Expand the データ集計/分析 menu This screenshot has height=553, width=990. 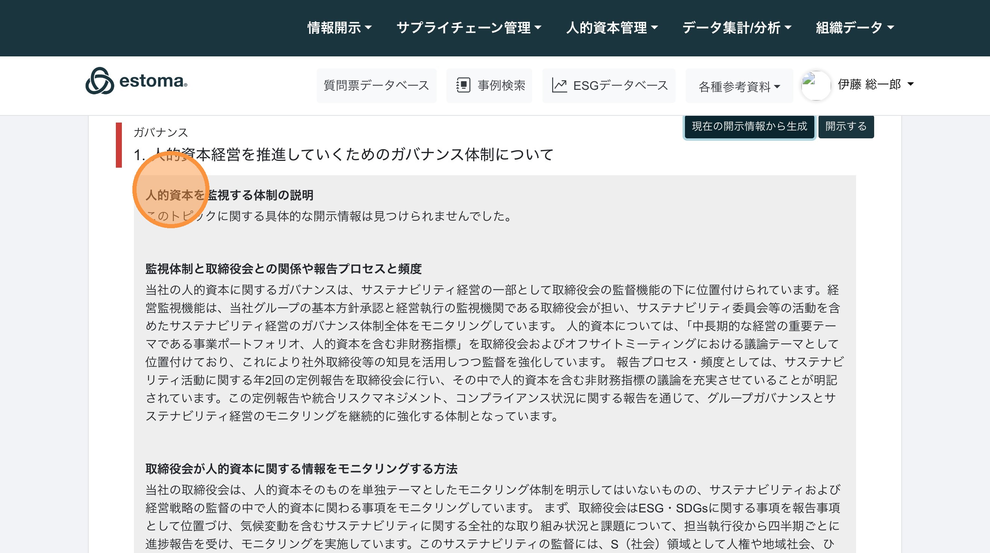point(736,28)
